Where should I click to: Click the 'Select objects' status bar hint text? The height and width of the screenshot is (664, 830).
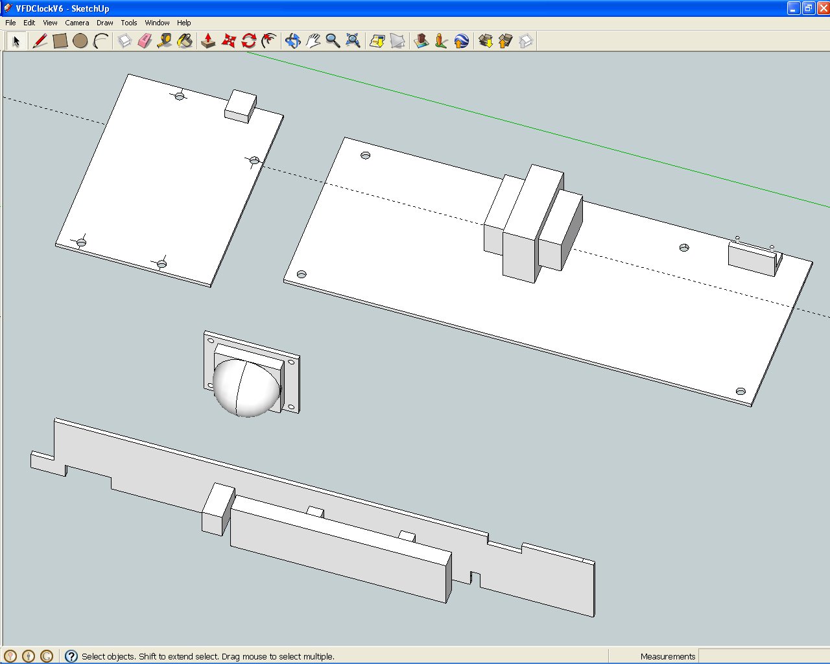[208, 656]
